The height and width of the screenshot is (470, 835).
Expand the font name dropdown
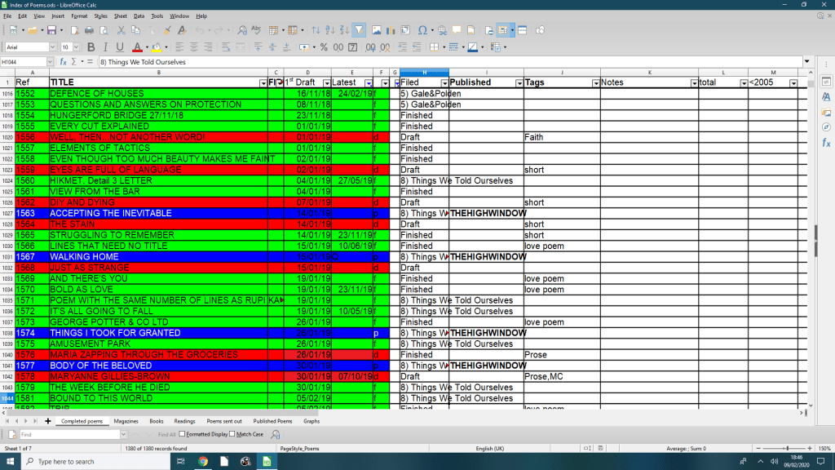(x=54, y=47)
